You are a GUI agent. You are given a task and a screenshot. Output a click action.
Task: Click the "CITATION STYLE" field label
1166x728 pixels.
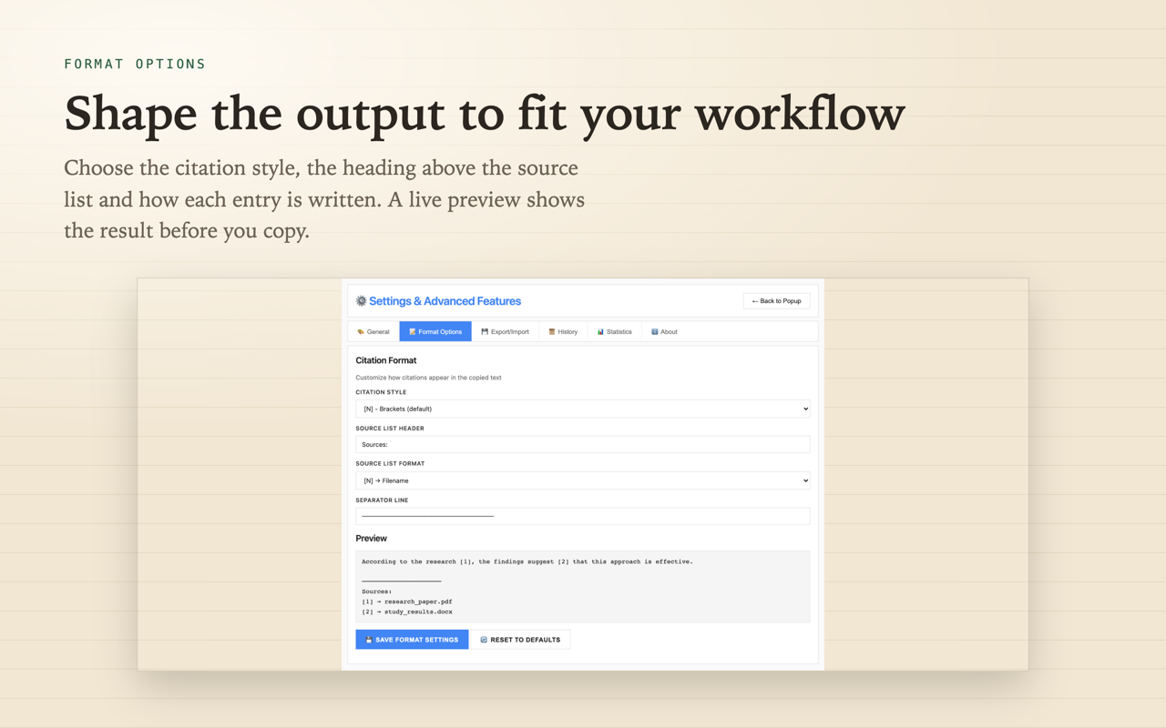click(381, 392)
